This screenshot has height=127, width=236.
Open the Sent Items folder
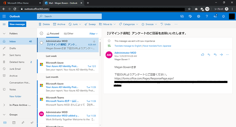18,55
